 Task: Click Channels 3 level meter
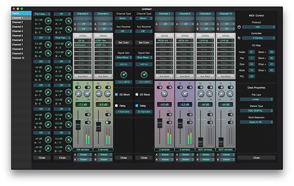(88, 136)
